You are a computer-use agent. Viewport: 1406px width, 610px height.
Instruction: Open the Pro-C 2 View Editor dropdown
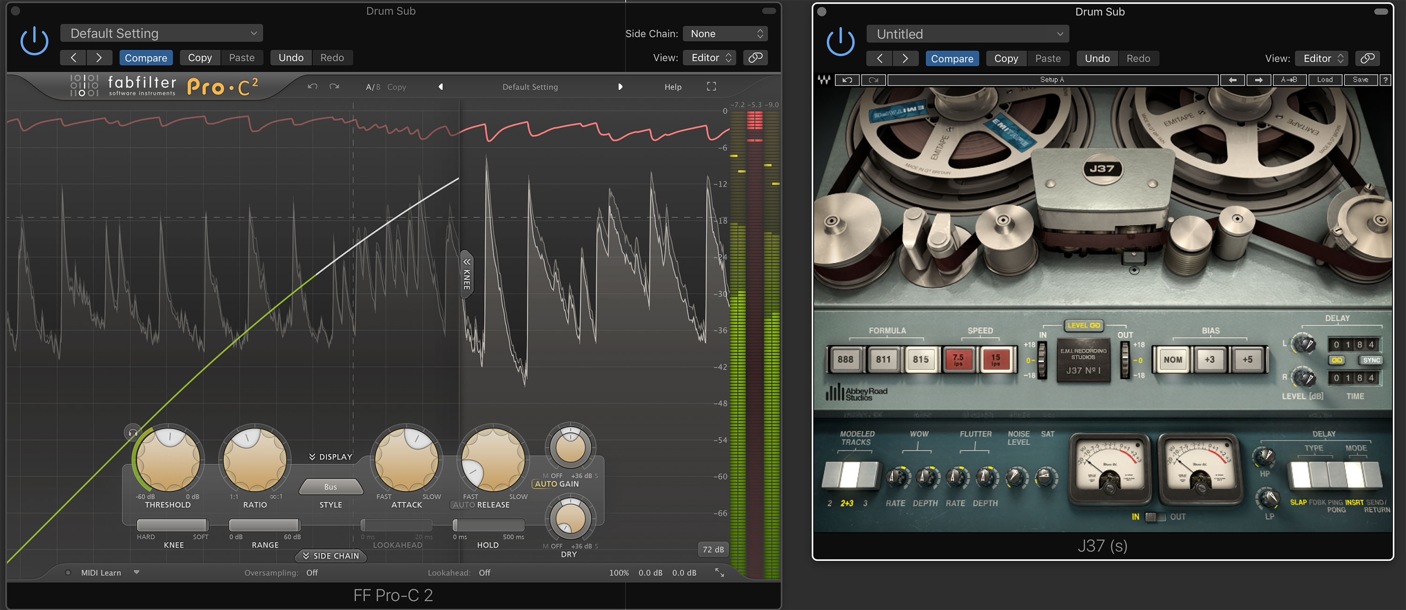[710, 57]
